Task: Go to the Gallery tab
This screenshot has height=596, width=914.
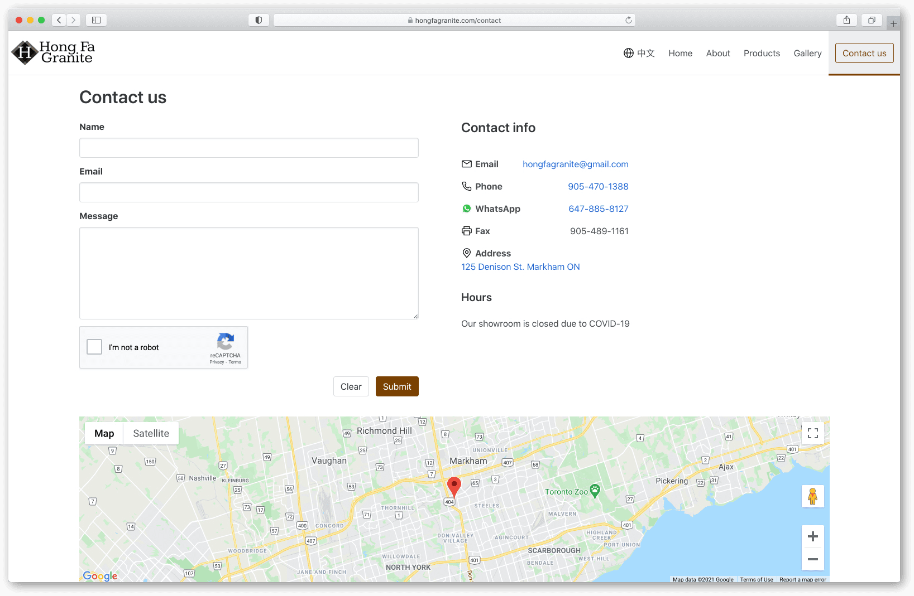Action: point(807,53)
